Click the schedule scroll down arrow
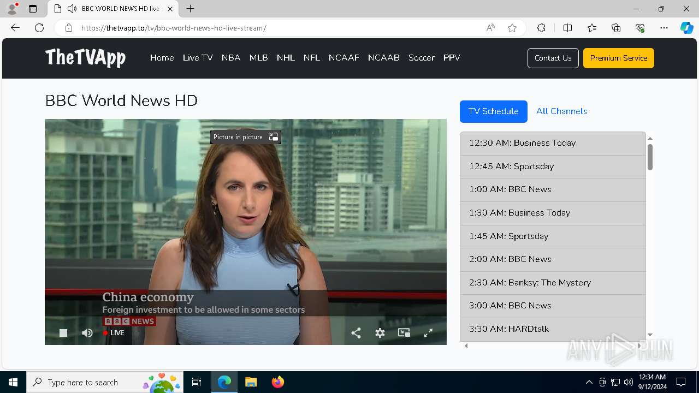Screen dimensions: 699x393 650,335
